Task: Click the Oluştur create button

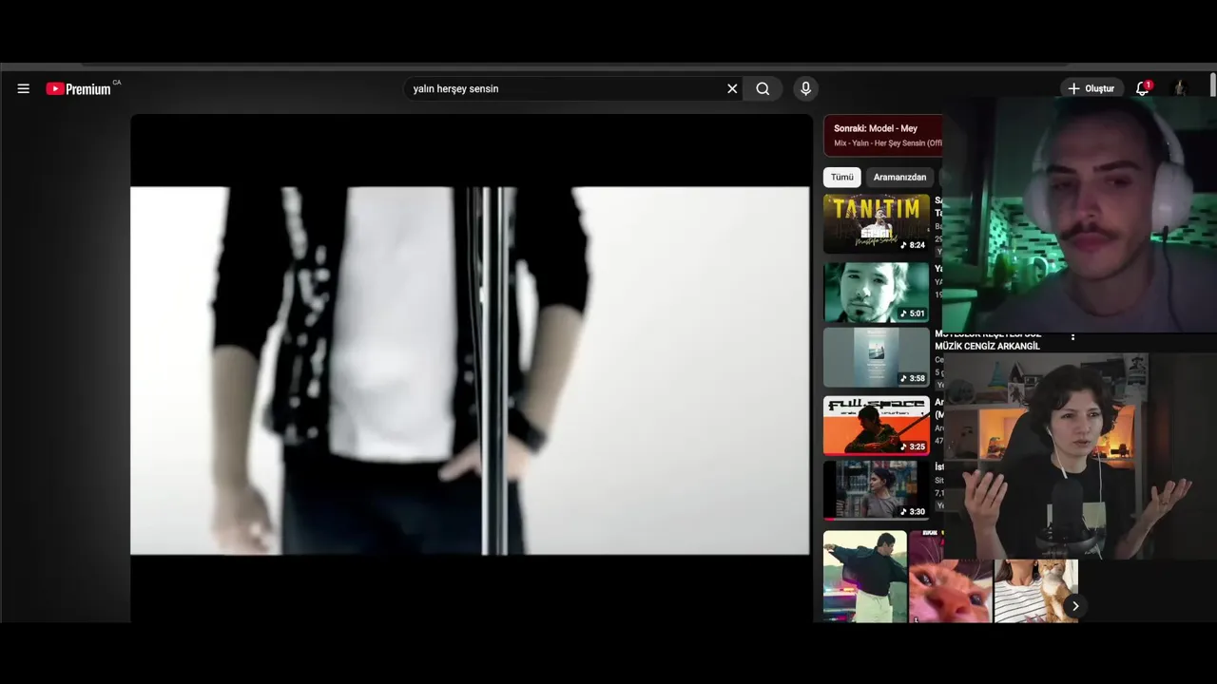Action: click(x=1091, y=88)
